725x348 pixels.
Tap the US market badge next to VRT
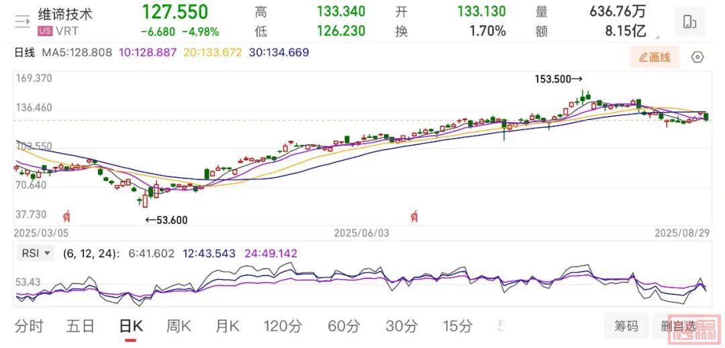(45, 32)
